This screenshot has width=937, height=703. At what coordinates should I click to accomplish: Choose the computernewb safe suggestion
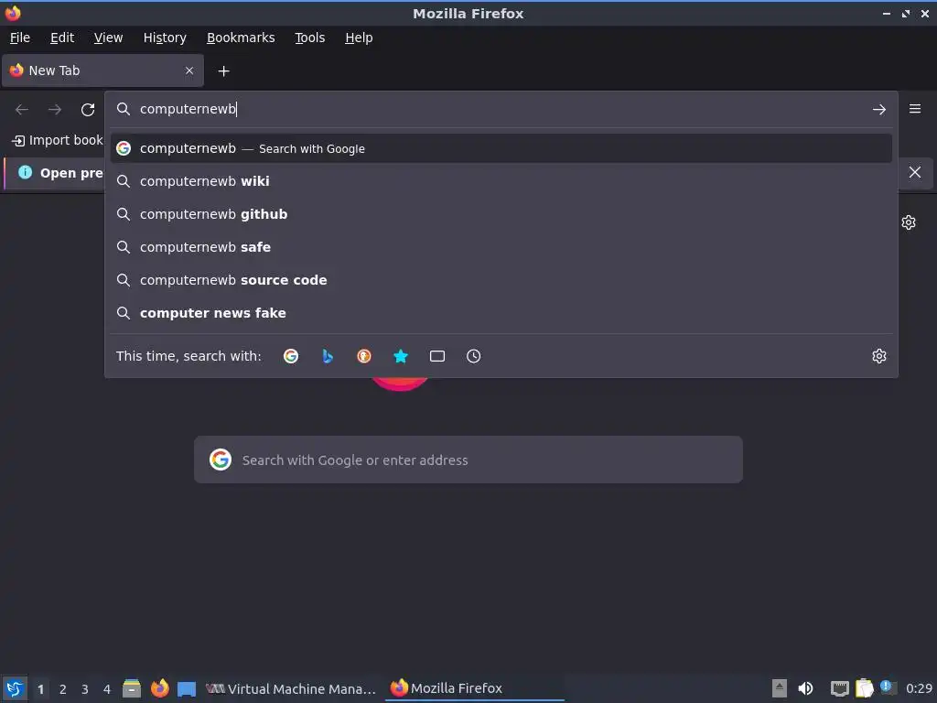tap(501, 247)
